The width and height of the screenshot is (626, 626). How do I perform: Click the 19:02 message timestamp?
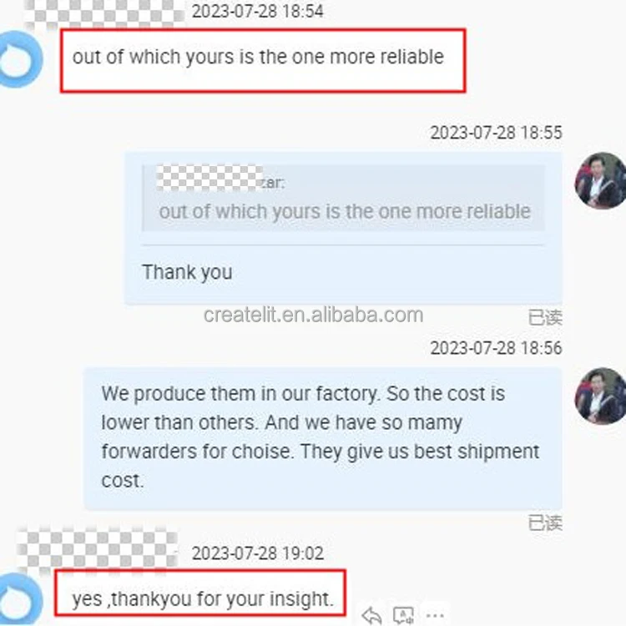[x=258, y=553]
